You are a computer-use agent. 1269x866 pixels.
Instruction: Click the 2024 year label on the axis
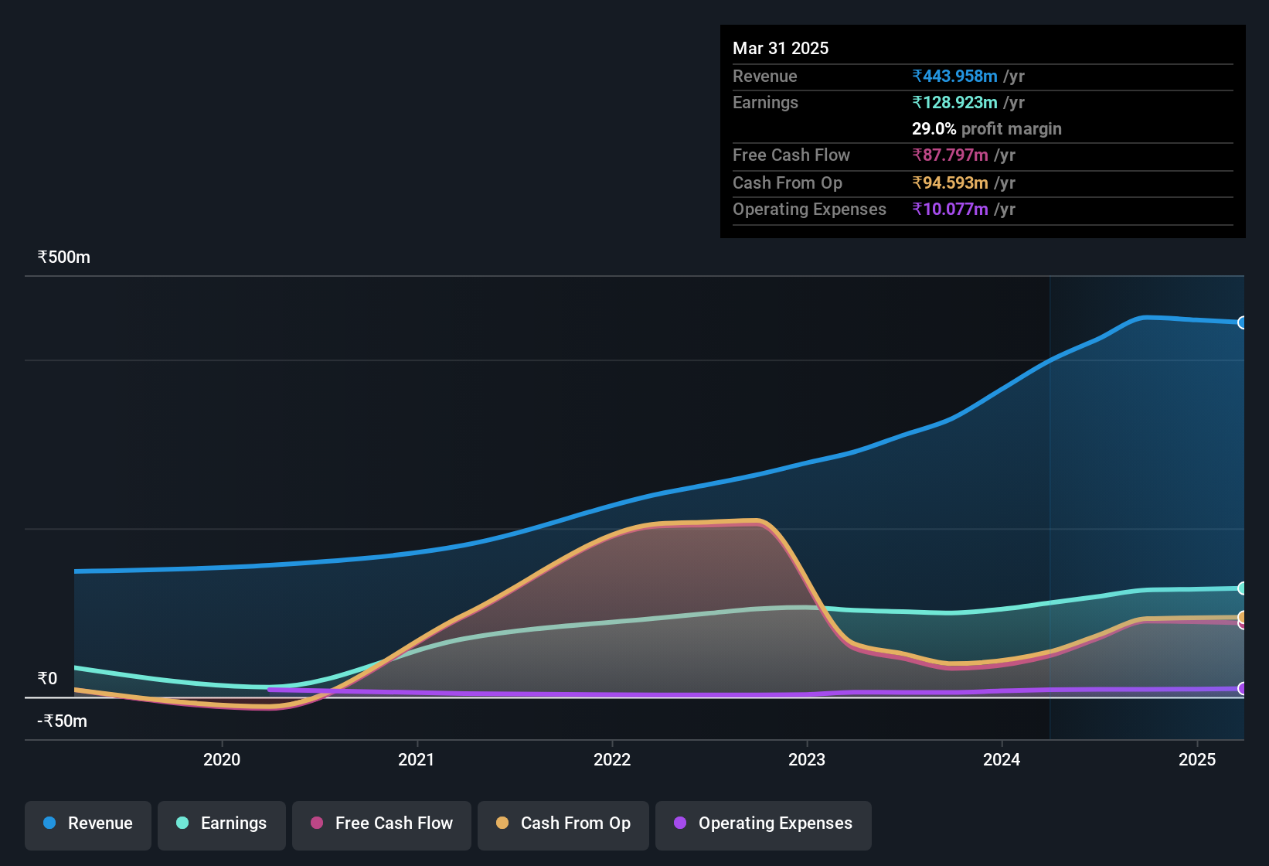(1001, 760)
